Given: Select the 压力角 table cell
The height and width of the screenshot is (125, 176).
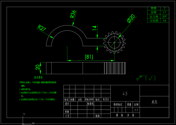Looking at the screenshot, I should 154,17.
